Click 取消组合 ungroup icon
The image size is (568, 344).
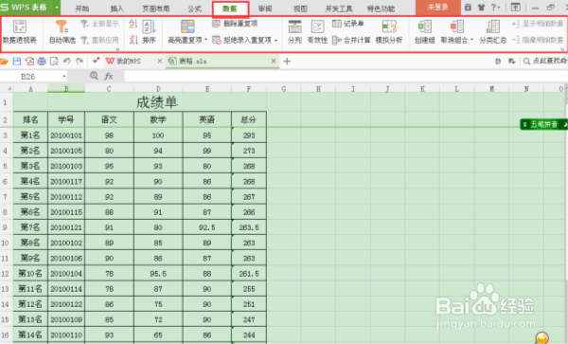[x=457, y=27]
